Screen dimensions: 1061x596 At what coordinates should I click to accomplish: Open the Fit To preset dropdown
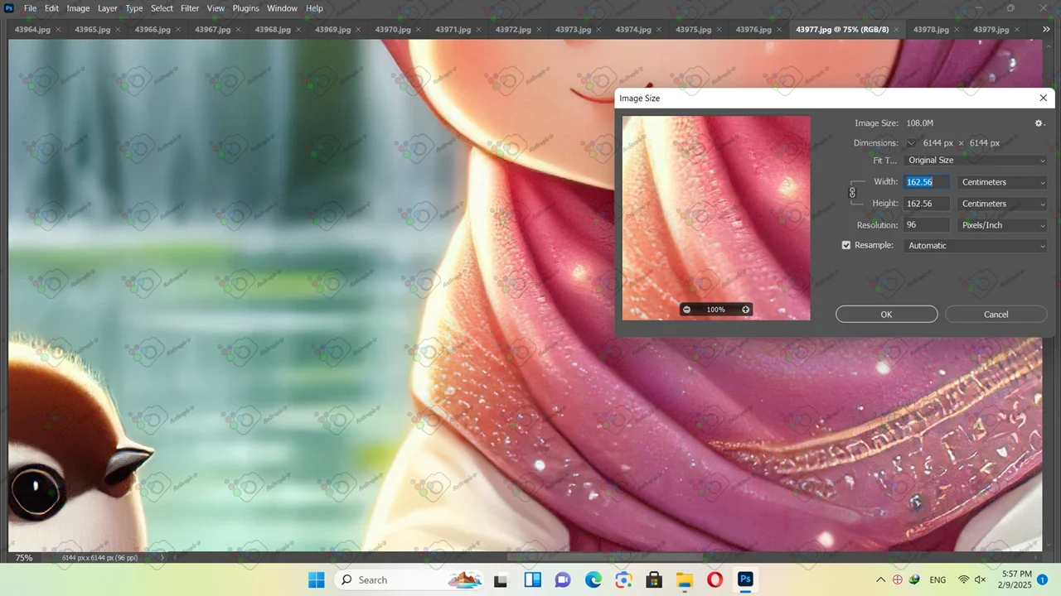tap(976, 161)
